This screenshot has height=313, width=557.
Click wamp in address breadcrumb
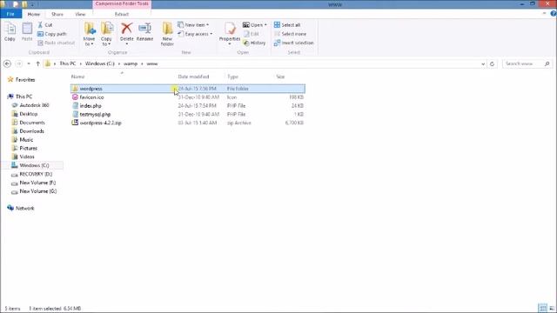pos(131,63)
